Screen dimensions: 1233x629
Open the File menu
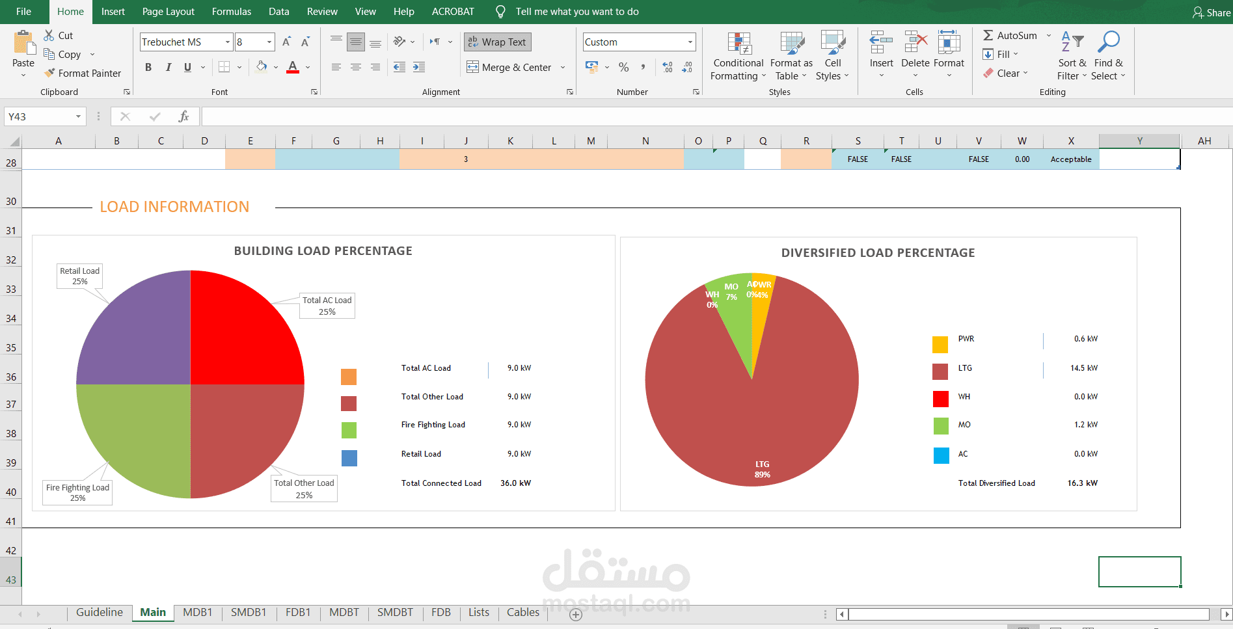[23, 12]
